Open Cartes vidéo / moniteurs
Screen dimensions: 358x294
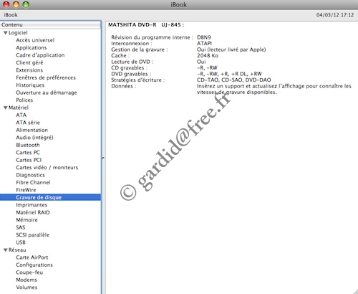[47, 168]
